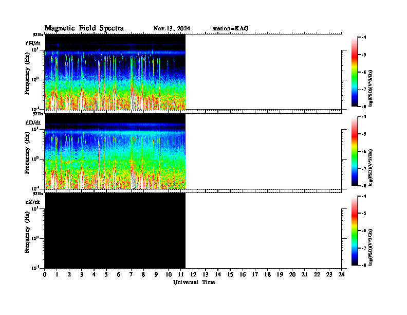Click hour tick label '18' on time axis

point(267,275)
